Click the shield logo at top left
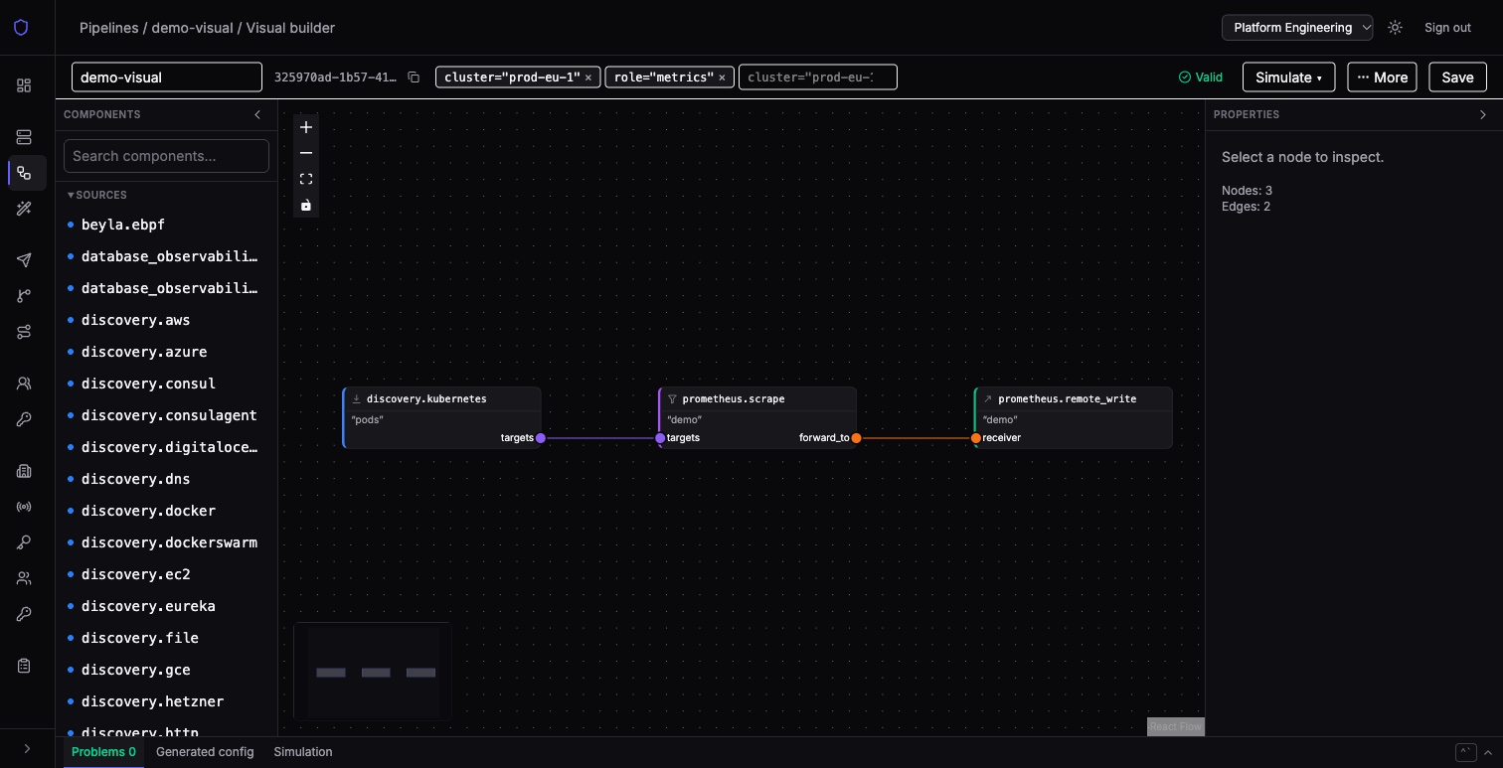1503x768 pixels. [x=21, y=28]
